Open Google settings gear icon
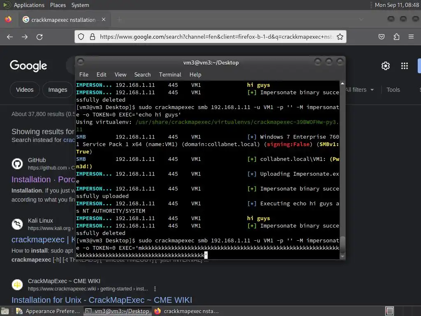The height and width of the screenshot is (316, 421). [386, 66]
